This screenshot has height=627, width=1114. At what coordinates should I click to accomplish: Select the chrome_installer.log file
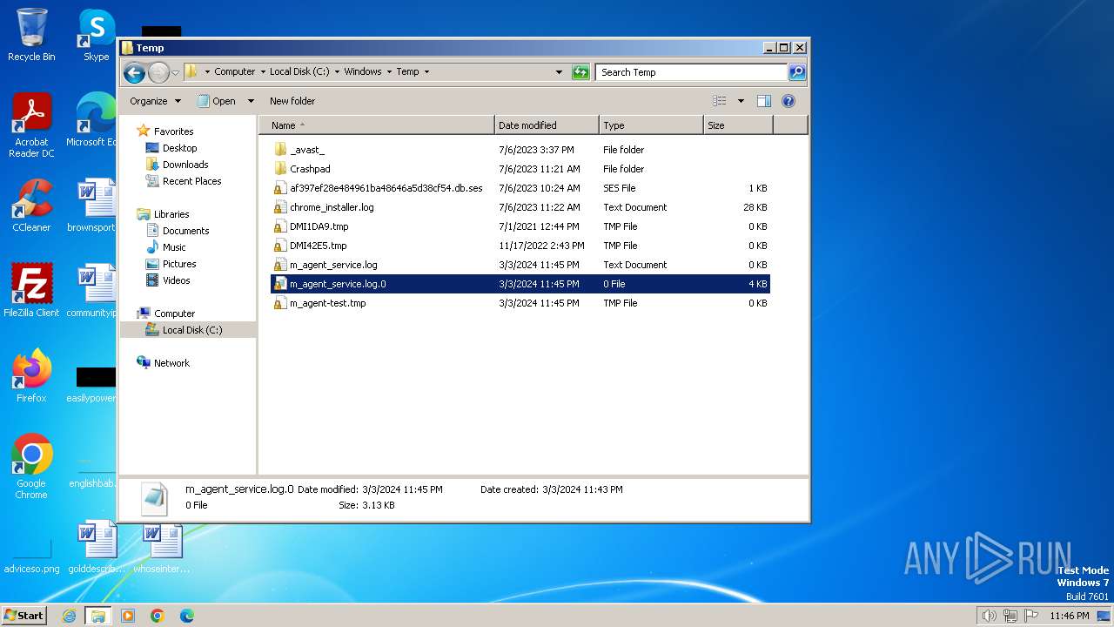[520, 207]
